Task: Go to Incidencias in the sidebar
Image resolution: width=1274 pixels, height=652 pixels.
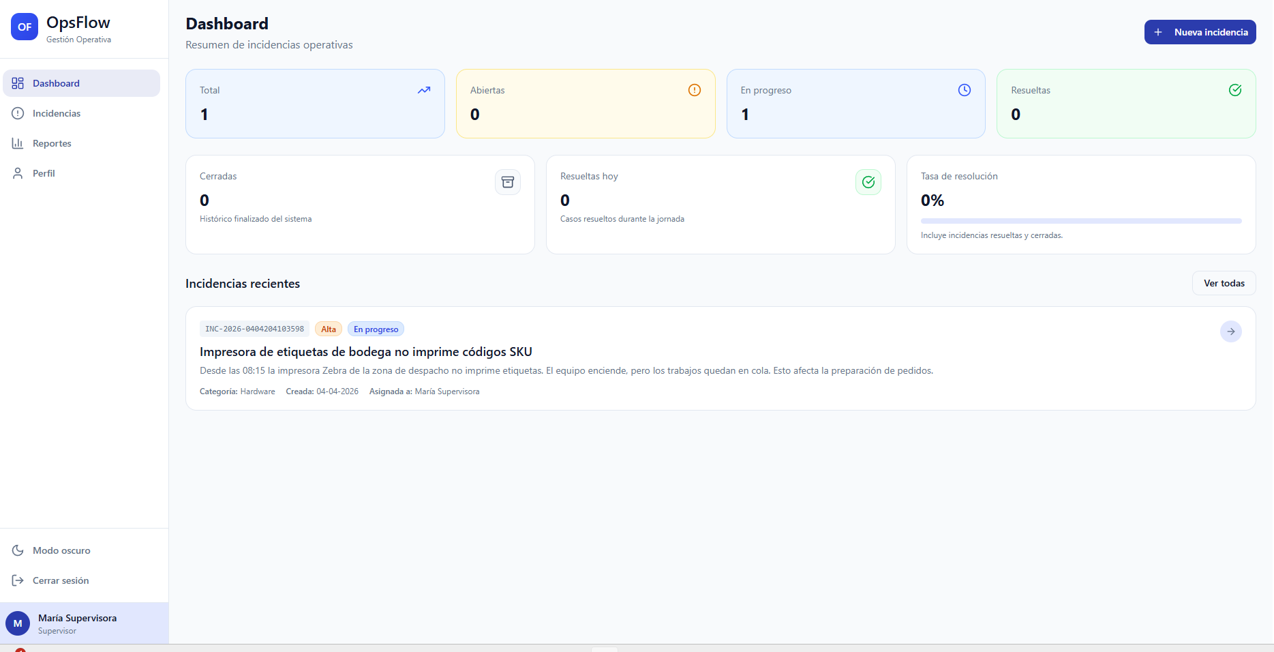Action: coord(82,113)
